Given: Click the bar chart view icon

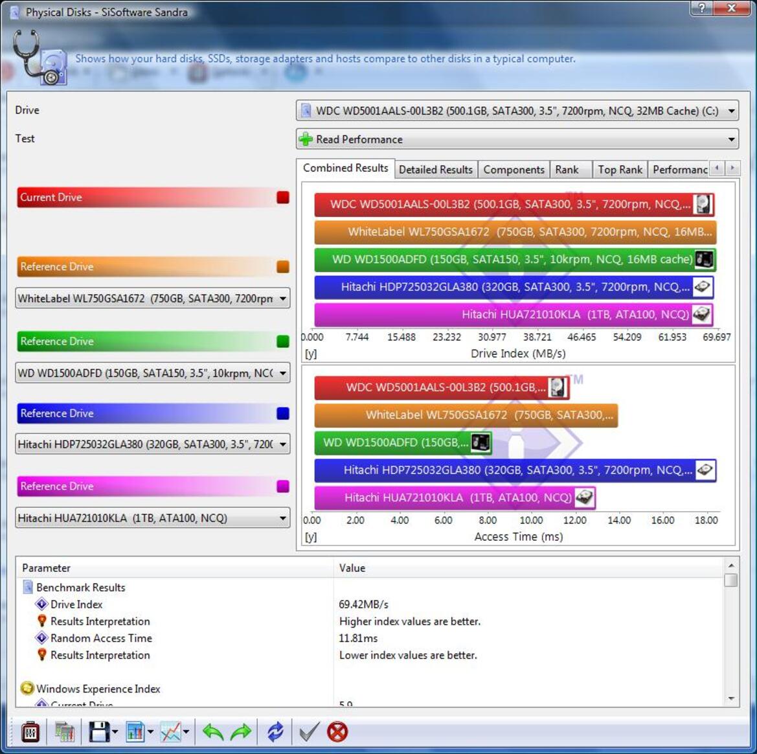Looking at the screenshot, I should (x=135, y=732).
